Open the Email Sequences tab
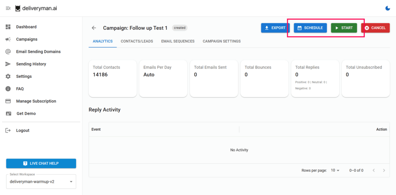Screen dimensions: 396x195 click(178, 41)
